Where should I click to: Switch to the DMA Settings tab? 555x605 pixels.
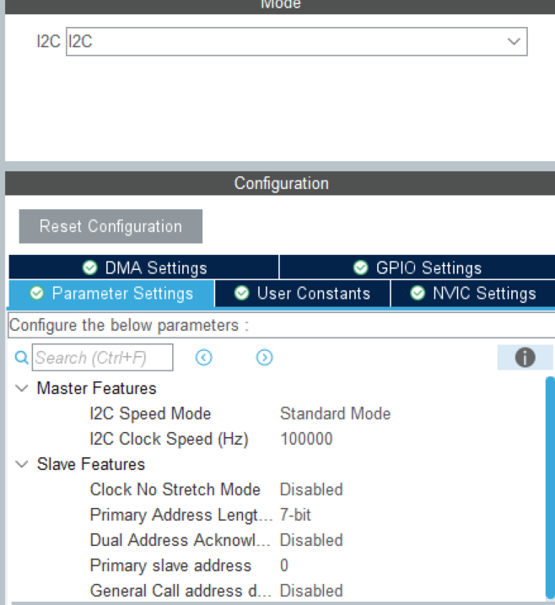point(144,267)
